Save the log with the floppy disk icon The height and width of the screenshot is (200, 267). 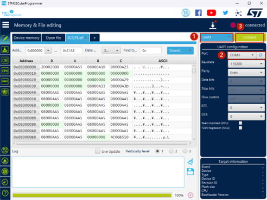pos(190,171)
